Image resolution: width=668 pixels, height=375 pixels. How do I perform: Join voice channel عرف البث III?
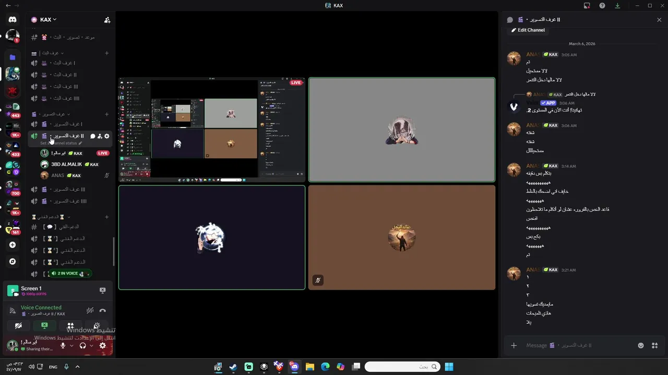pyautogui.click(x=70, y=86)
